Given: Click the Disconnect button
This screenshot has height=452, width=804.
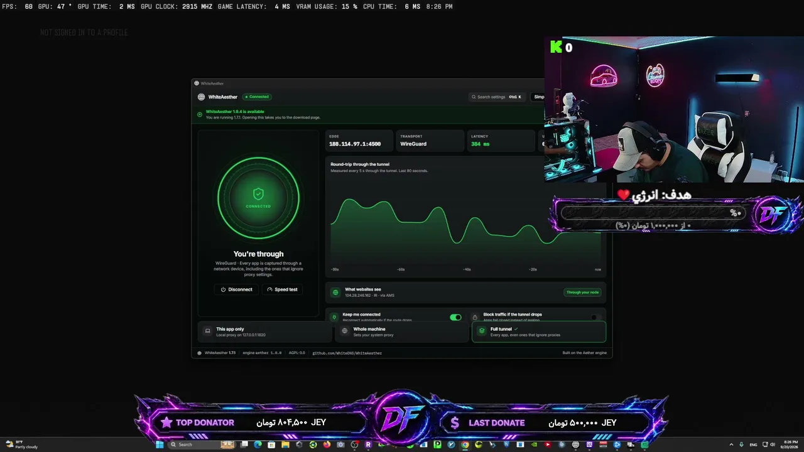Looking at the screenshot, I should pos(236,289).
